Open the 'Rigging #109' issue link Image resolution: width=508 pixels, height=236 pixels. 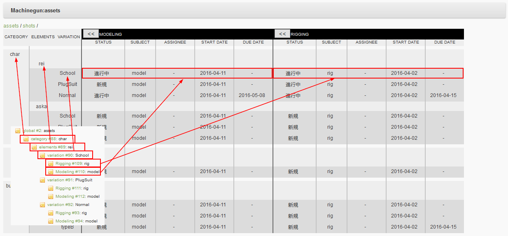point(69,164)
